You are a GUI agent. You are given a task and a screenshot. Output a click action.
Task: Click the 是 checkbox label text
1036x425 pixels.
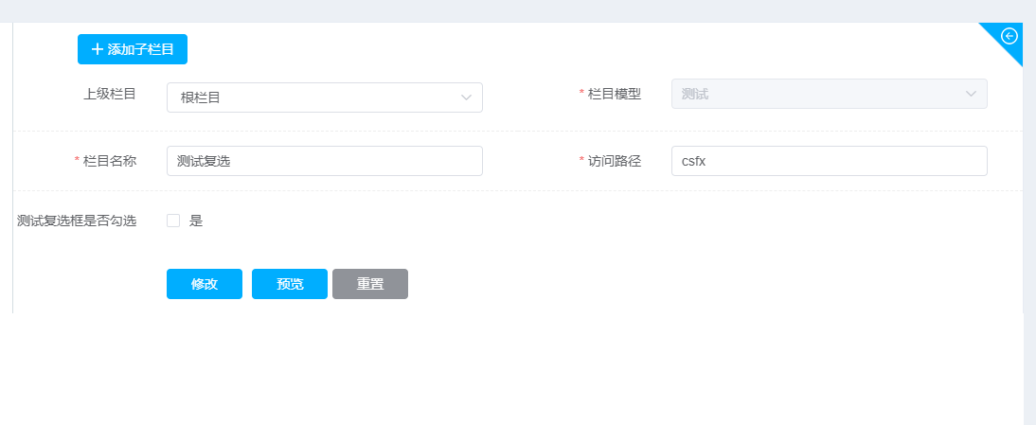(196, 221)
